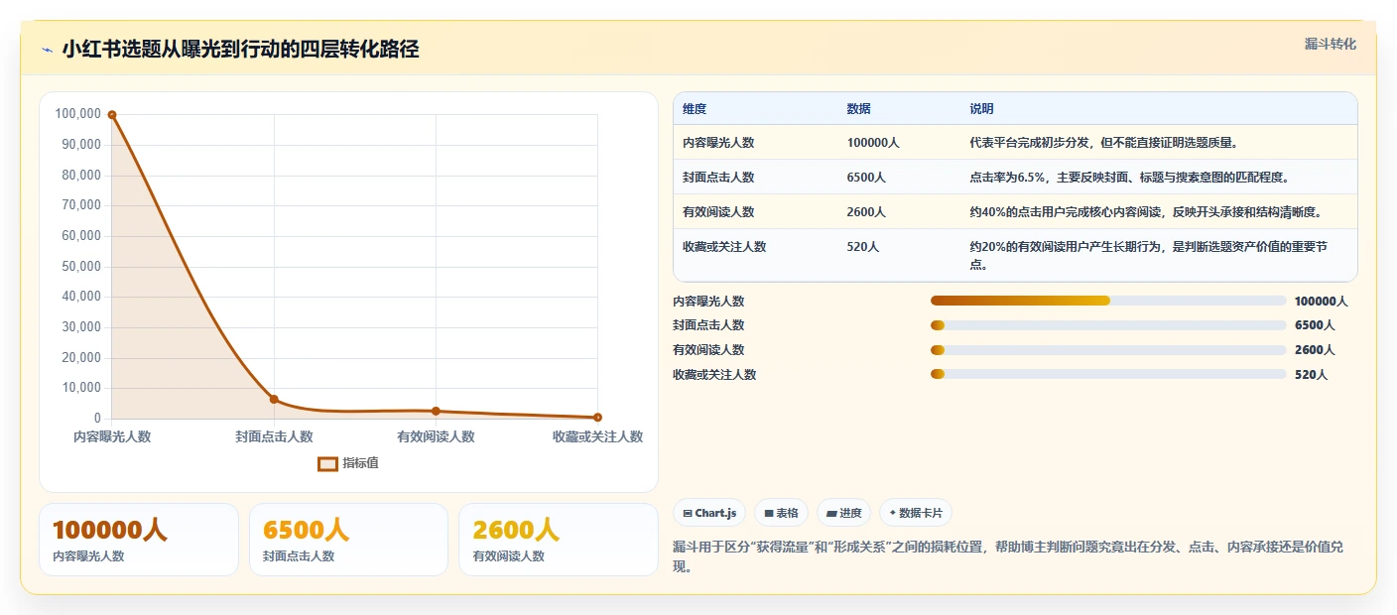Select the Chart.js tag chip
Image resolution: width=1397 pixels, height=615 pixels.
[709, 513]
